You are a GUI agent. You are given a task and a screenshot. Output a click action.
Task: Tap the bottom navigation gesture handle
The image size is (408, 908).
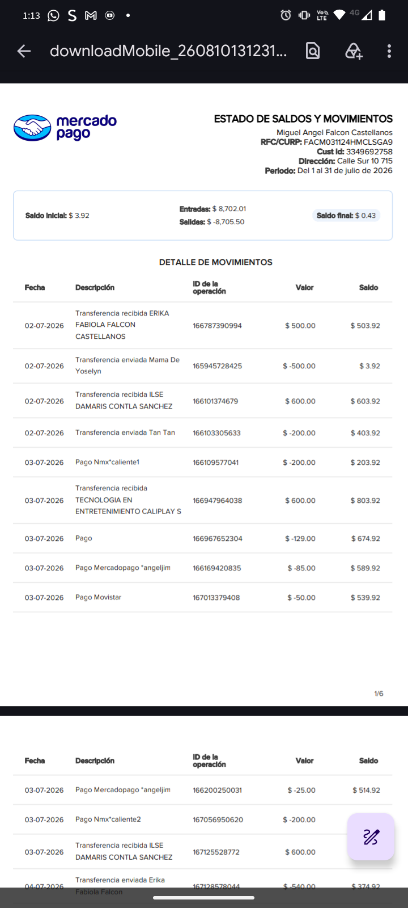(204, 898)
